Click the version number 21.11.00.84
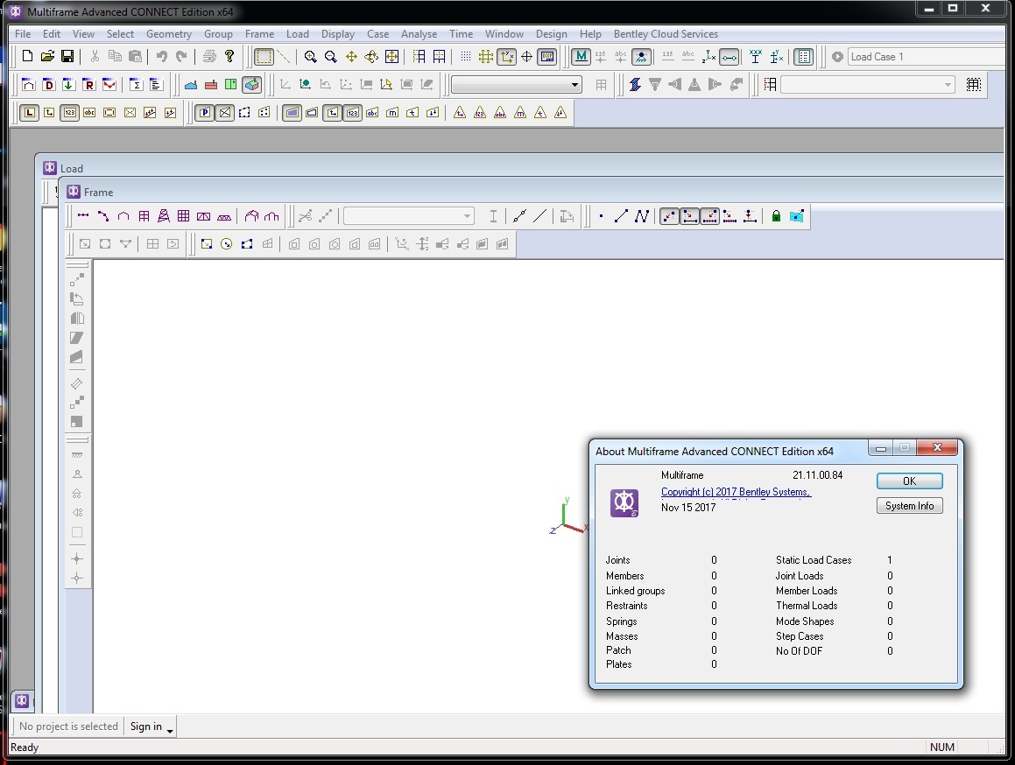This screenshot has width=1015, height=765. point(818,475)
